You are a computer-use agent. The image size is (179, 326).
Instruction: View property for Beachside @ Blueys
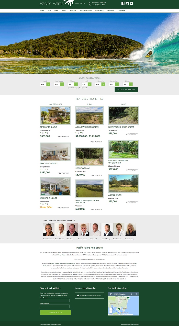63,173
